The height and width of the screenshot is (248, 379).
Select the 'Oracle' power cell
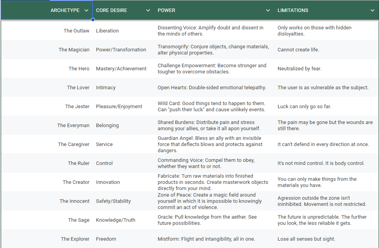tap(214, 220)
